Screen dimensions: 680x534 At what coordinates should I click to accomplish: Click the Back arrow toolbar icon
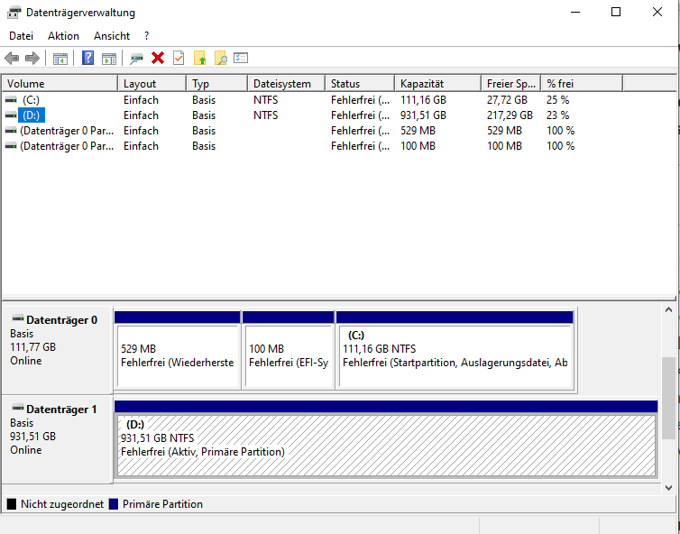click(x=12, y=58)
